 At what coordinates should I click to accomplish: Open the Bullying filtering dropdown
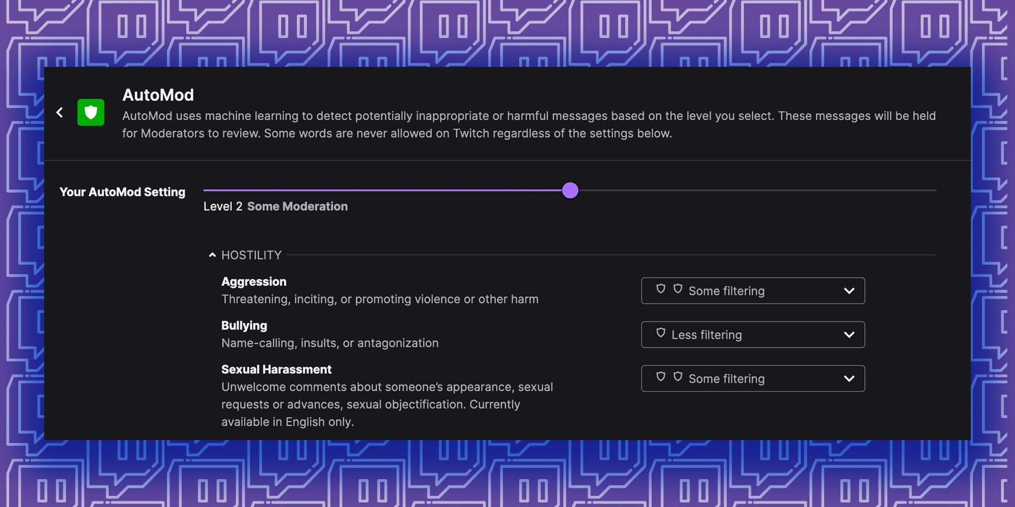[x=753, y=335]
